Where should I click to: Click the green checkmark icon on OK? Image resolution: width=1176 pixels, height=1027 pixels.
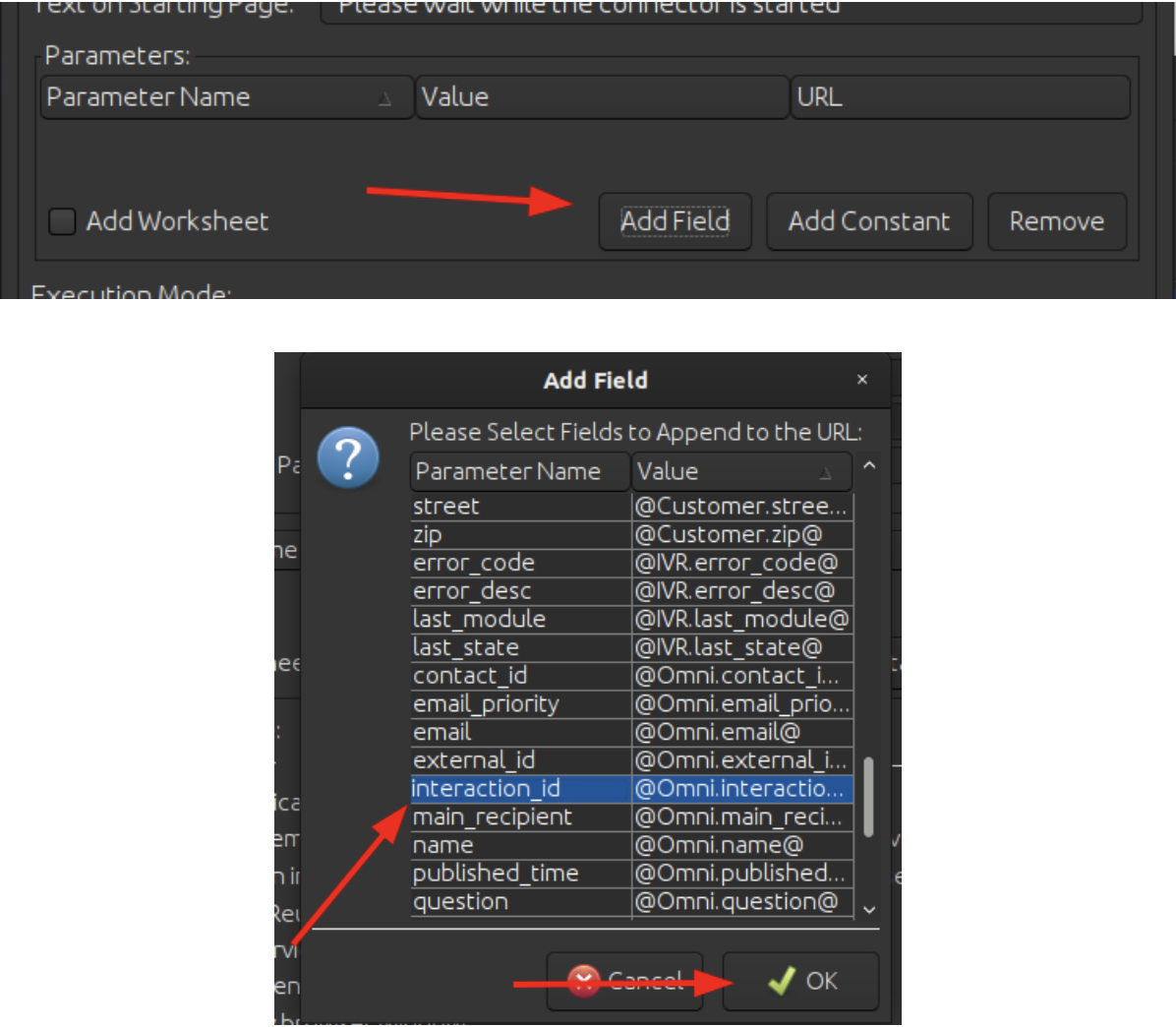tap(782, 981)
